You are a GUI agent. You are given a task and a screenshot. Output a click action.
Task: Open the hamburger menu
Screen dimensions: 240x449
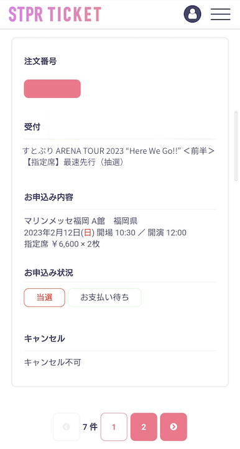(x=221, y=14)
